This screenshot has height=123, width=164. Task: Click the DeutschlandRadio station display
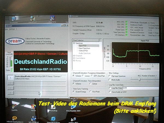pyautogui.click(x=40, y=61)
